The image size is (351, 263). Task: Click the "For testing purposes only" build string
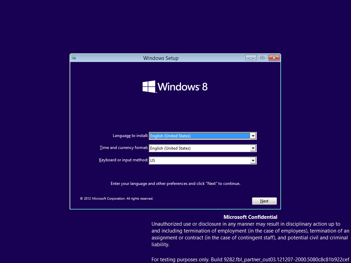(250, 260)
